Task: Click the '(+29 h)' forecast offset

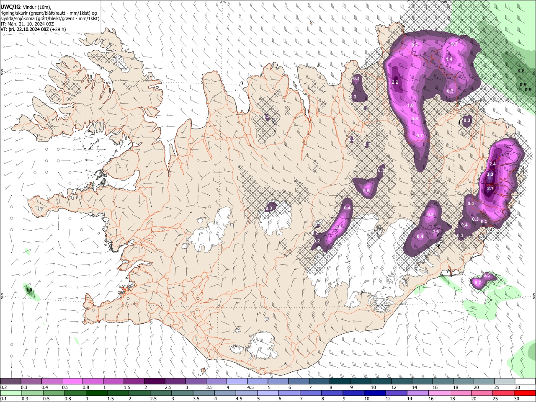Action: (x=58, y=29)
